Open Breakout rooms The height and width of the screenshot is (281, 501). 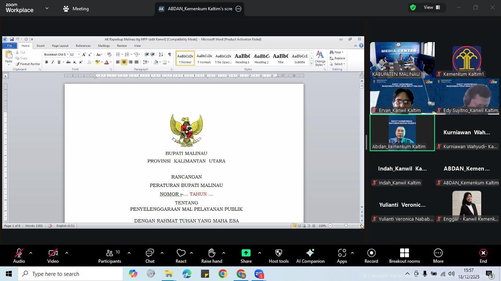pos(404,256)
